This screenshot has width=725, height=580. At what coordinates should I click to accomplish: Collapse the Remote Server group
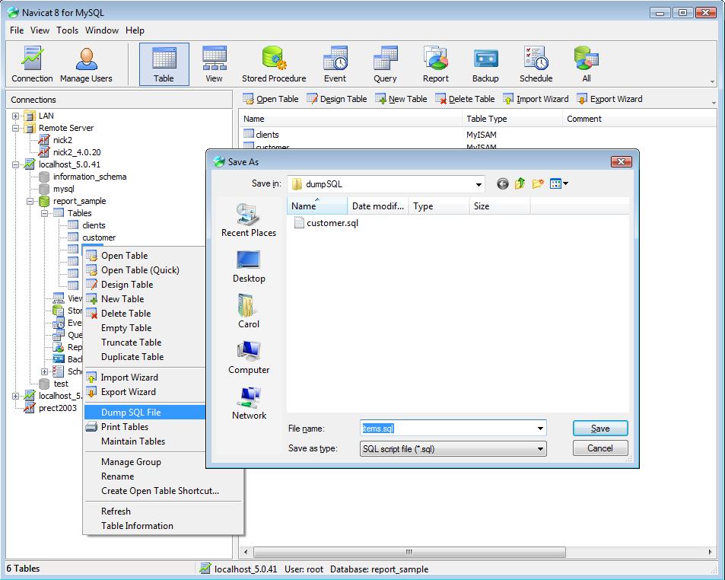tap(16, 128)
